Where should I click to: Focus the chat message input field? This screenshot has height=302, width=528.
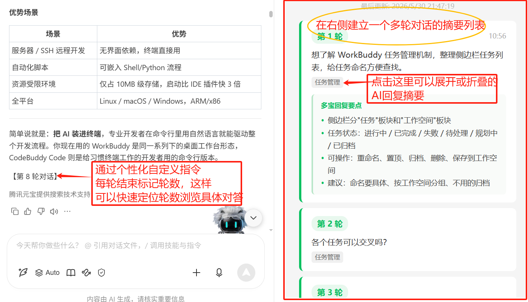click(136, 246)
